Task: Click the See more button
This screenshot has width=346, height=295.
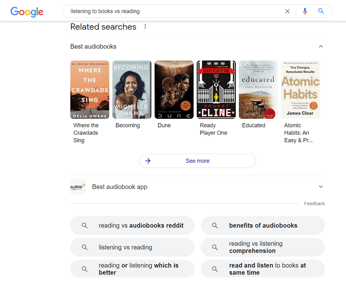Action: point(197,161)
